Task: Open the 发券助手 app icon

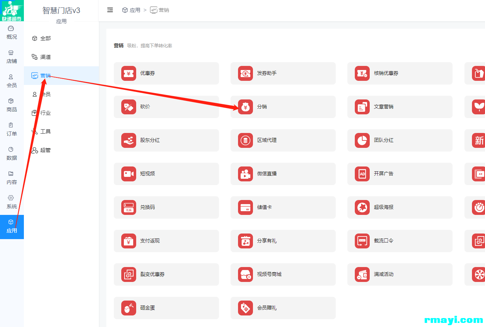Action: [245, 73]
